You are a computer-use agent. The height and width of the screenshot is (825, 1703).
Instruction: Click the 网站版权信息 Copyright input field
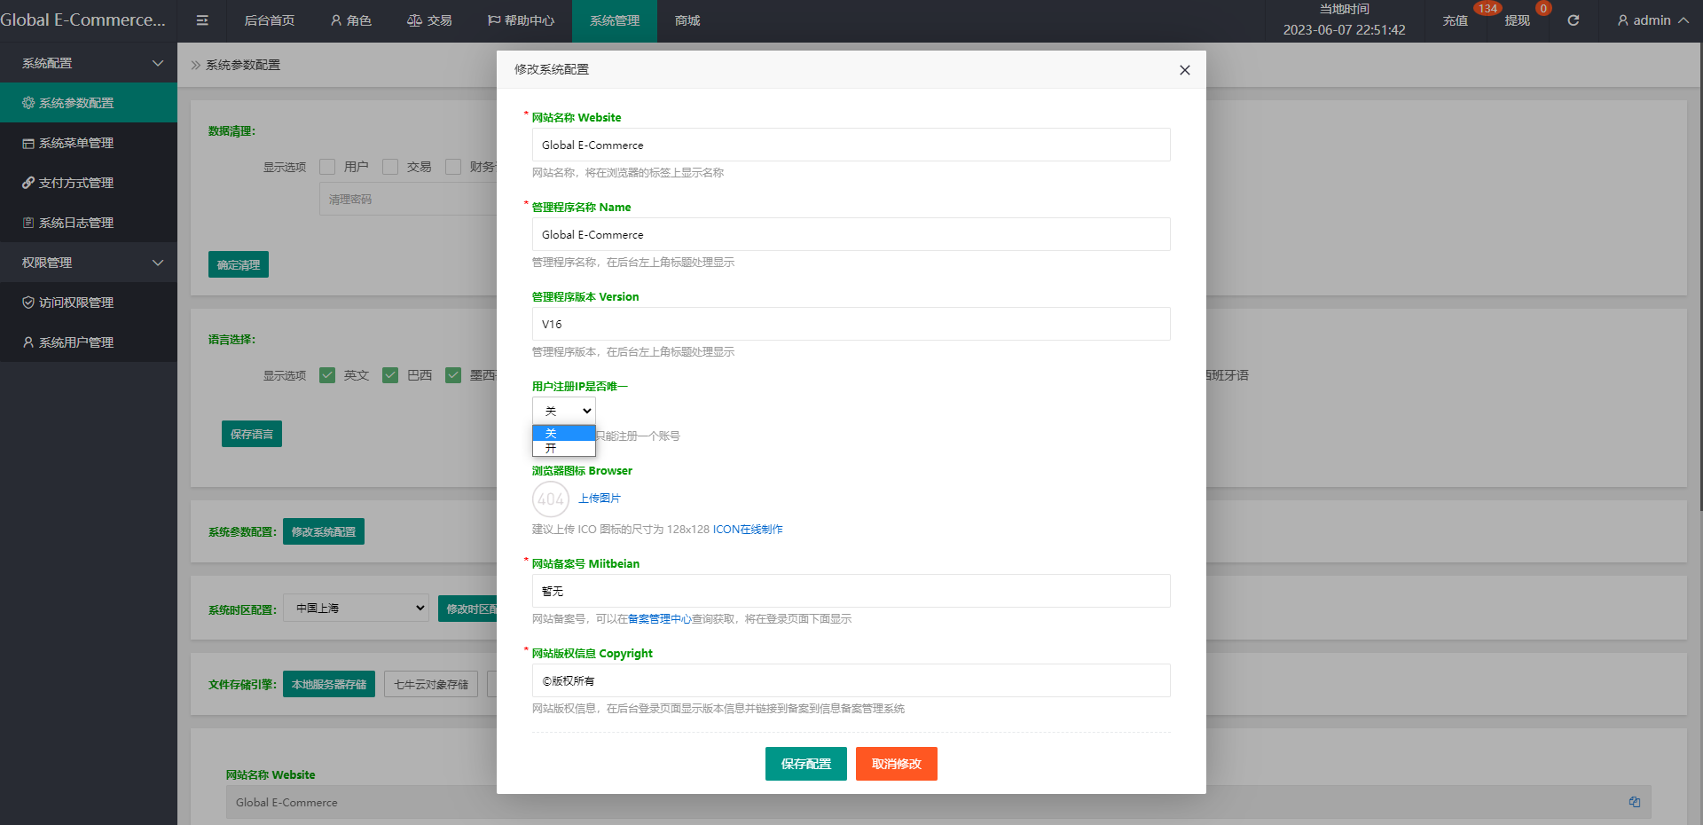click(851, 680)
